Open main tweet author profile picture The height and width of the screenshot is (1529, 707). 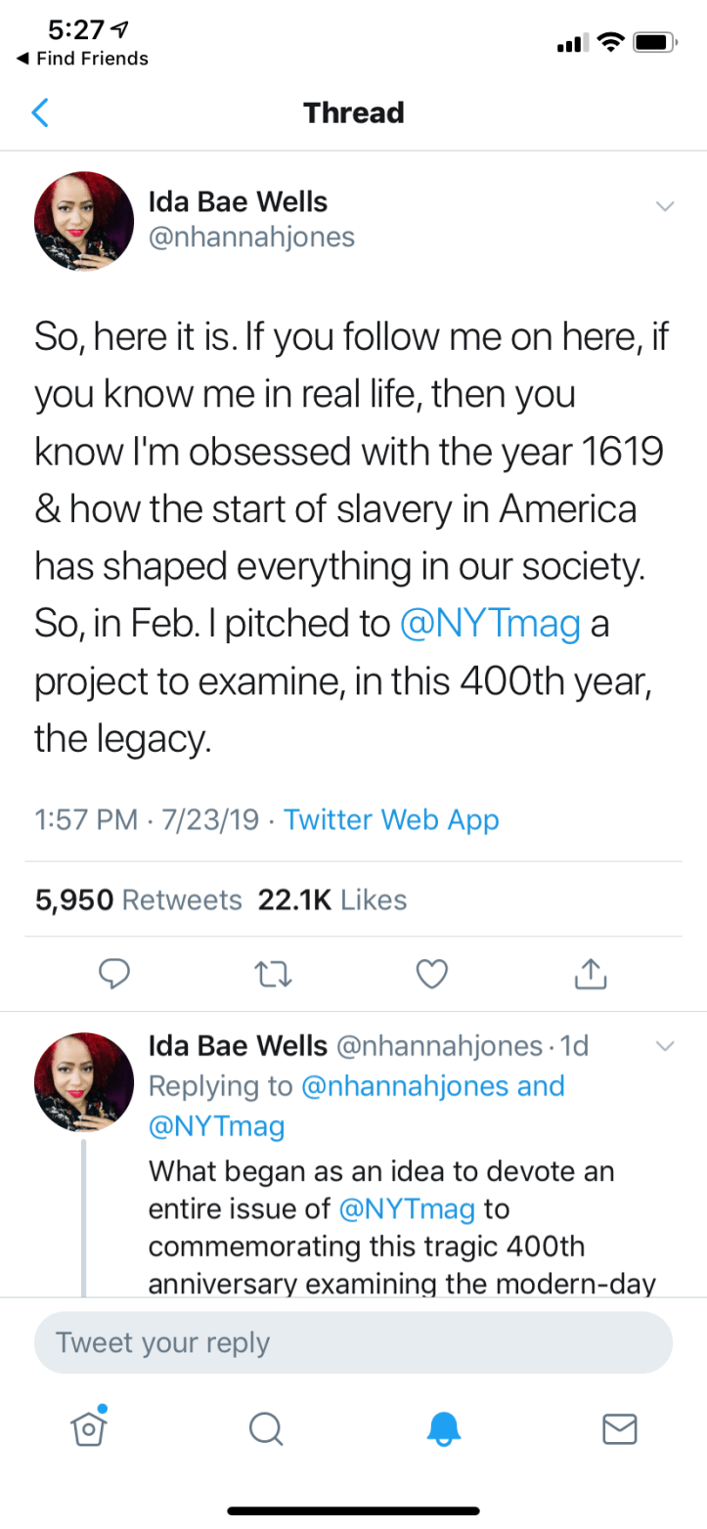84,221
